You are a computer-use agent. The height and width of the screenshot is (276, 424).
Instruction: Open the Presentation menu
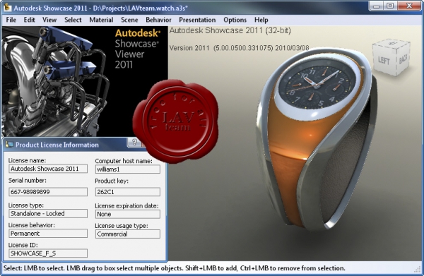coord(197,20)
